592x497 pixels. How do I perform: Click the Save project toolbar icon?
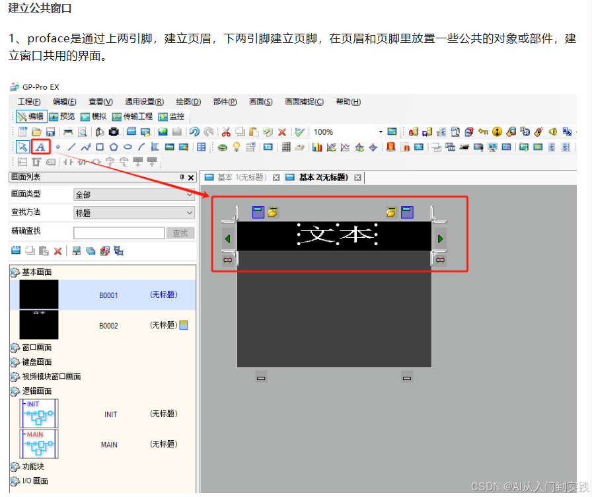pos(50,132)
